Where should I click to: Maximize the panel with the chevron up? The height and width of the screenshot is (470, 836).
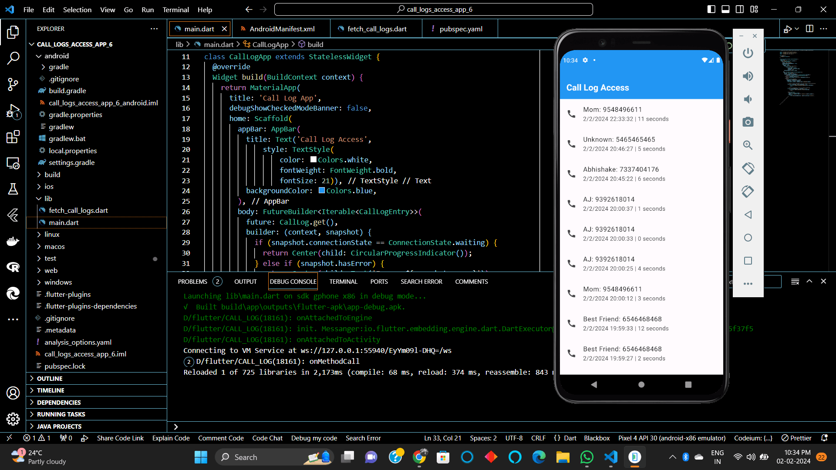pos(809,282)
